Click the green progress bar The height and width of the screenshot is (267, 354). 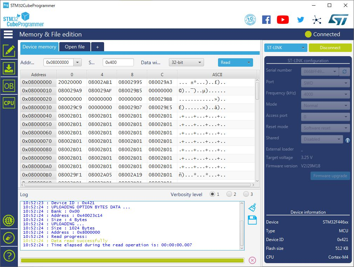[x=132, y=260]
